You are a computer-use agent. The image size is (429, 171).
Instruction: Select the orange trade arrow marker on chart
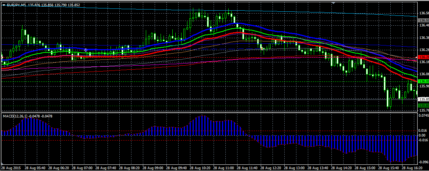(x=261, y=48)
